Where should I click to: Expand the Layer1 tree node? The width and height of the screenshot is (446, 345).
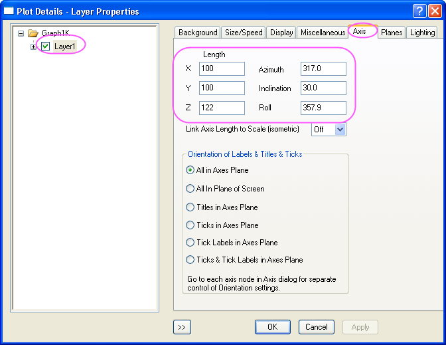33,47
